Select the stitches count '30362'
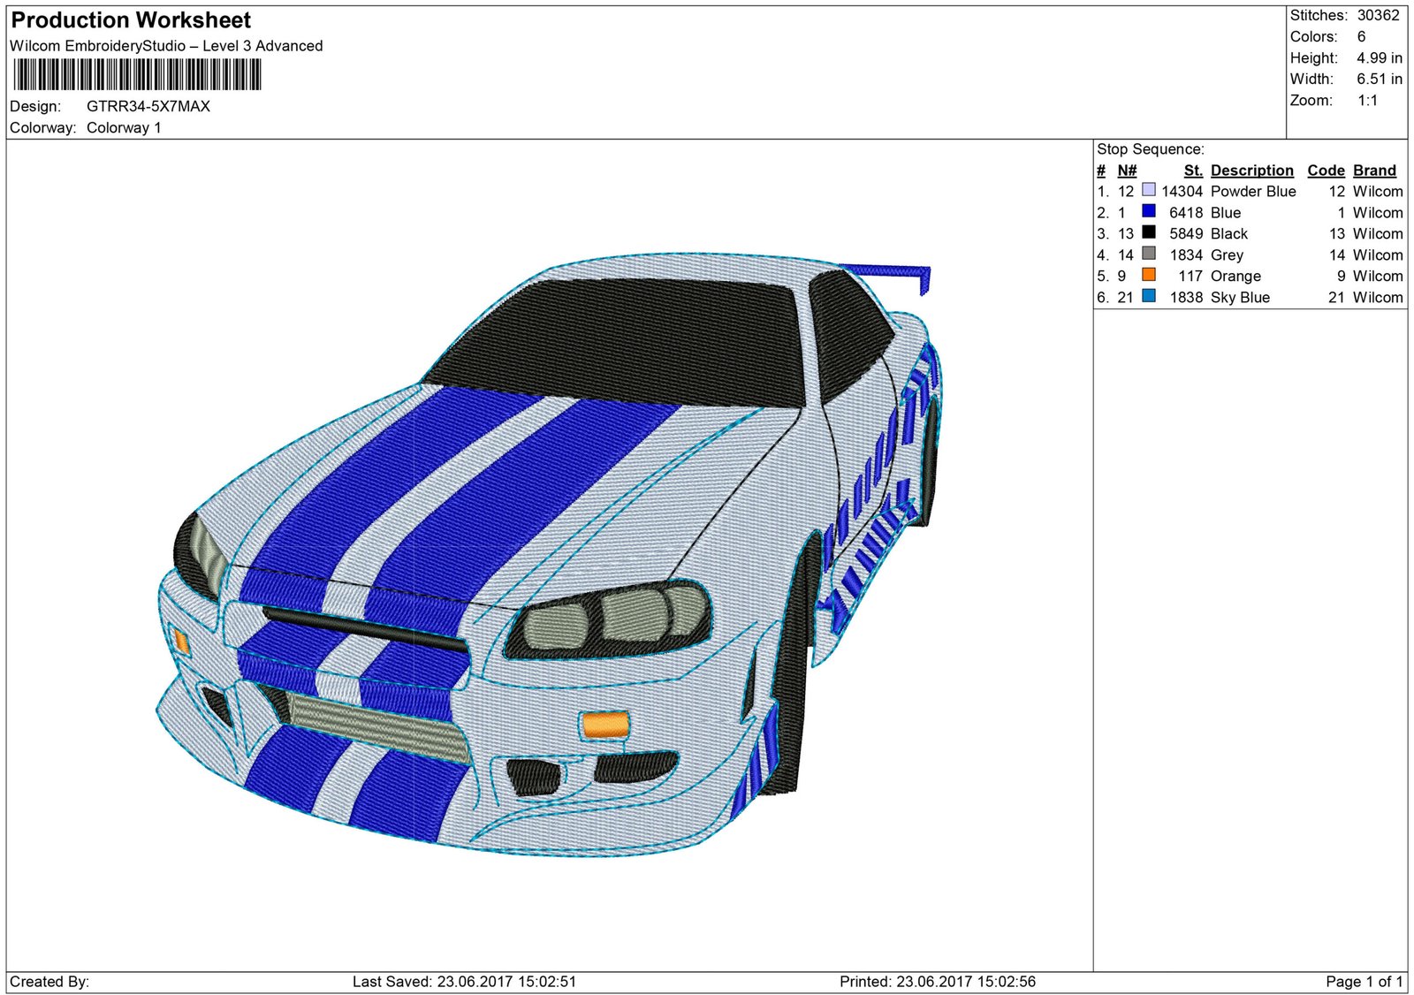The height and width of the screenshot is (995, 1414). (x=1378, y=15)
